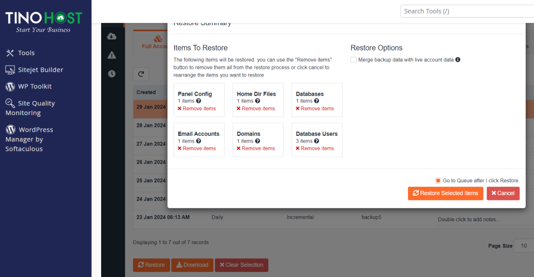Image resolution: width=534 pixels, height=277 pixels.
Task: Toggle Go to Queue after Restore checkbox
Action: click(x=438, y=181)
